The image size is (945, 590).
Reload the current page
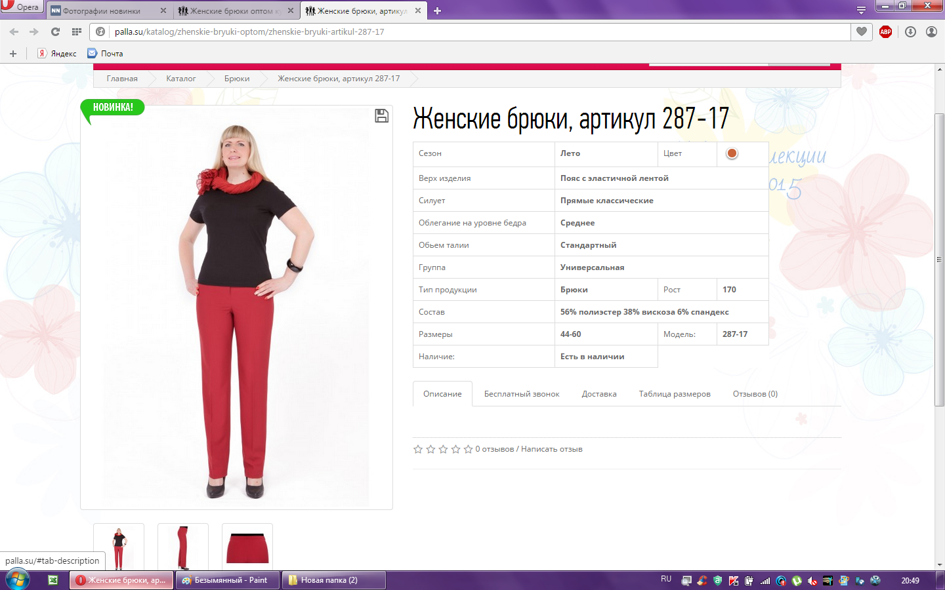55,31
